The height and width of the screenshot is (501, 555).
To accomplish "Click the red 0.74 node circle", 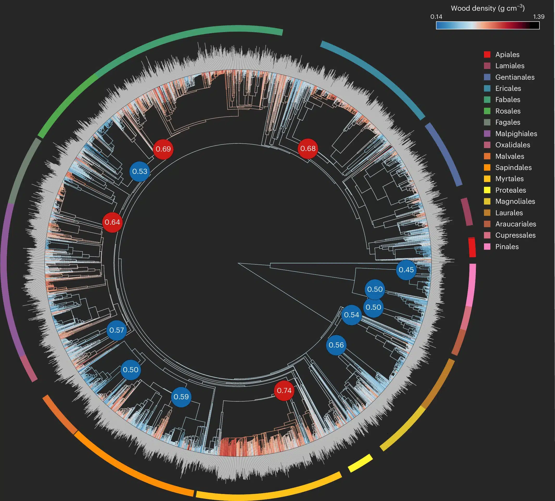I will (284, 390).
